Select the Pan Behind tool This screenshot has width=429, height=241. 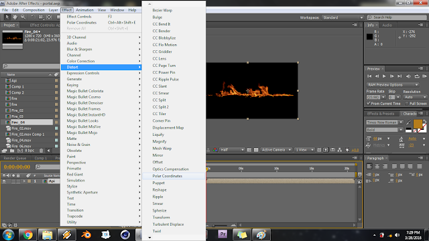[49, 17]
